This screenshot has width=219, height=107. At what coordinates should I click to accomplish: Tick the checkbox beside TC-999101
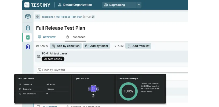tap(38, 106)
